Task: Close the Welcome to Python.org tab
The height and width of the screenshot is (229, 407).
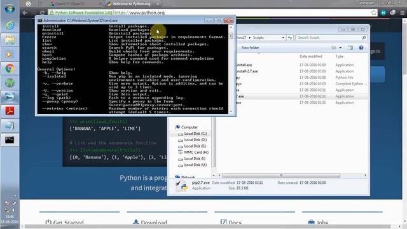Action: coord(158,4)
